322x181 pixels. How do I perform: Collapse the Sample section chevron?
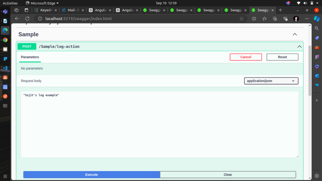tap(295, 34)
